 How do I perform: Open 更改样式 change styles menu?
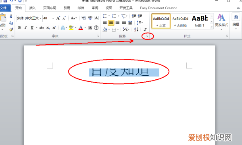click(221, 22)
